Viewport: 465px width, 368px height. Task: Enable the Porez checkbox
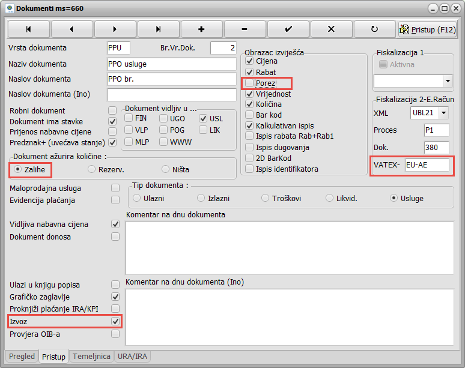250,83
